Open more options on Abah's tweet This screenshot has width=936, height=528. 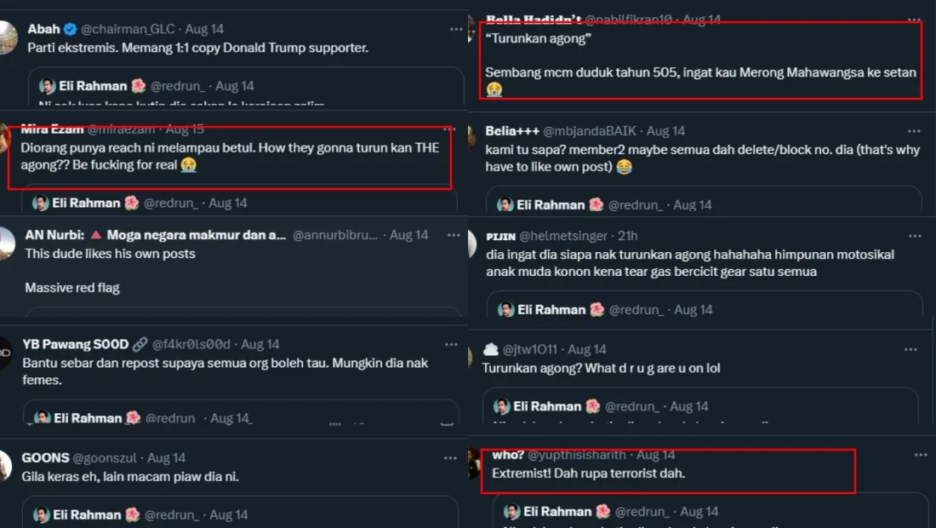click(x=456, y=29)
